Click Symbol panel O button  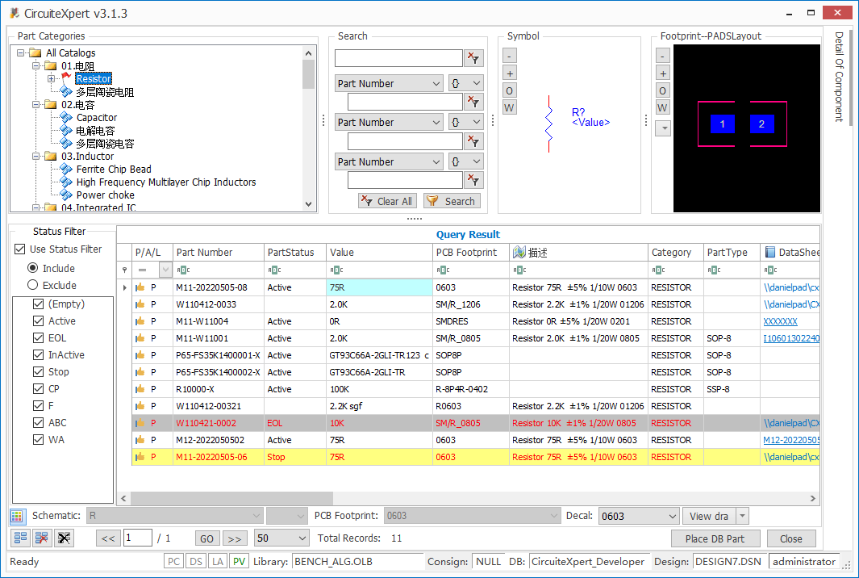[x=510, y=90]
